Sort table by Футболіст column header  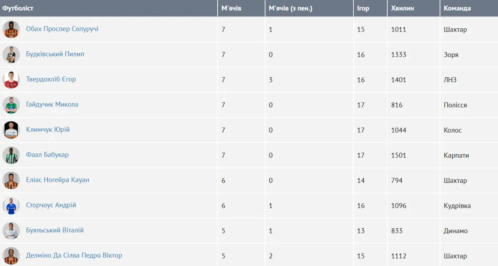click(x=18, y=8)
